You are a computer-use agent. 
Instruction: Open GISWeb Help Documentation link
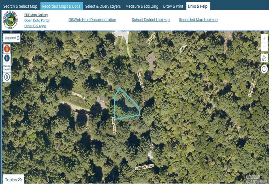[92, 20]
